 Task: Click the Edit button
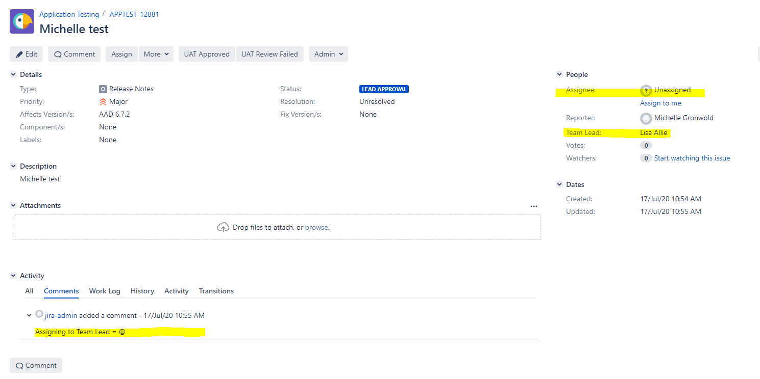pyautogui.click(x=27, y=54)
